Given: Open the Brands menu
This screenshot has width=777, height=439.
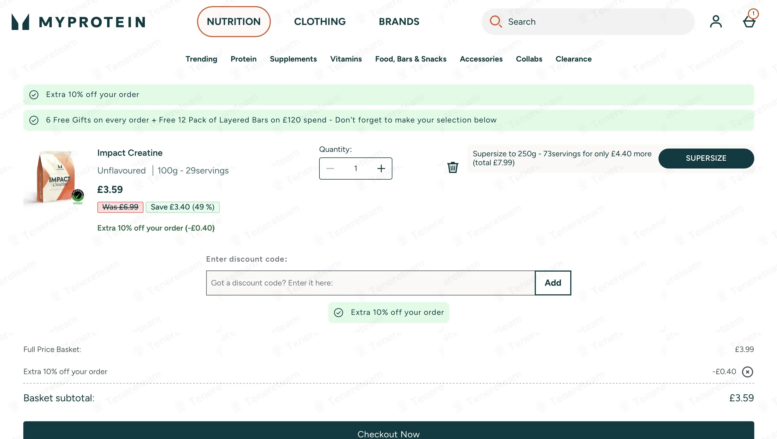Looking at the screenshot, I should coord(399,22).
